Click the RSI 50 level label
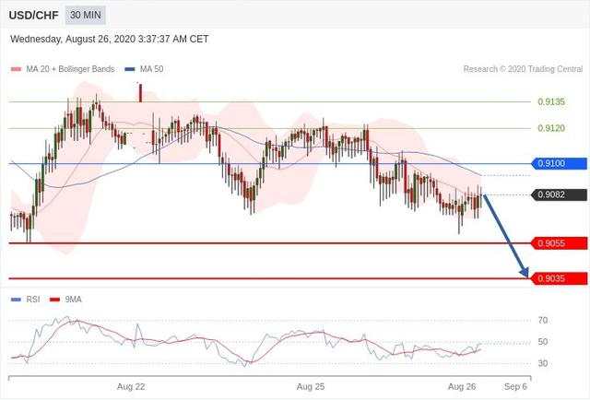The height and width of the screenshot is (400, 590). [543, 342]
